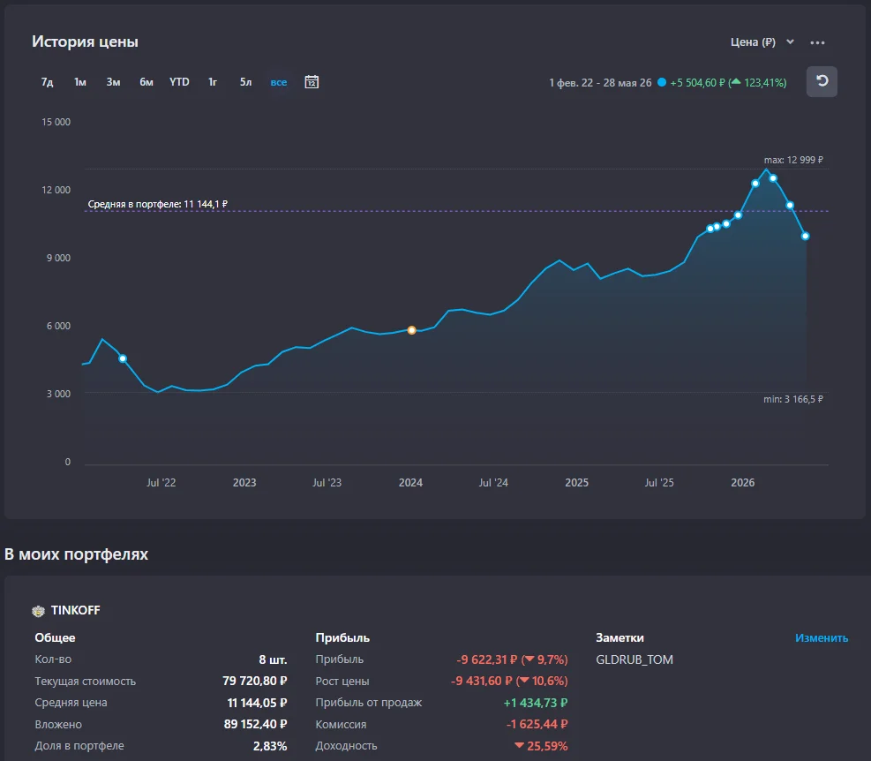Click the last trade marker at chart end

[806, 237]
